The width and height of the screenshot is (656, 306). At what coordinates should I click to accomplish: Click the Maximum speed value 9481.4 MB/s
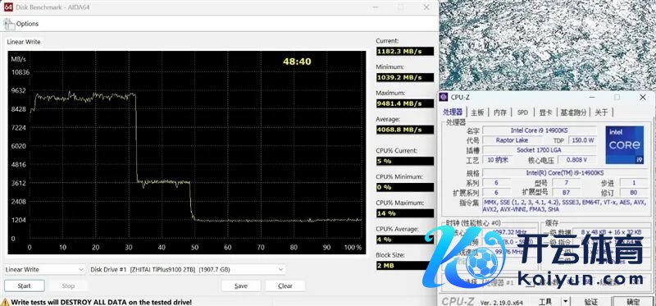(404, 103)
